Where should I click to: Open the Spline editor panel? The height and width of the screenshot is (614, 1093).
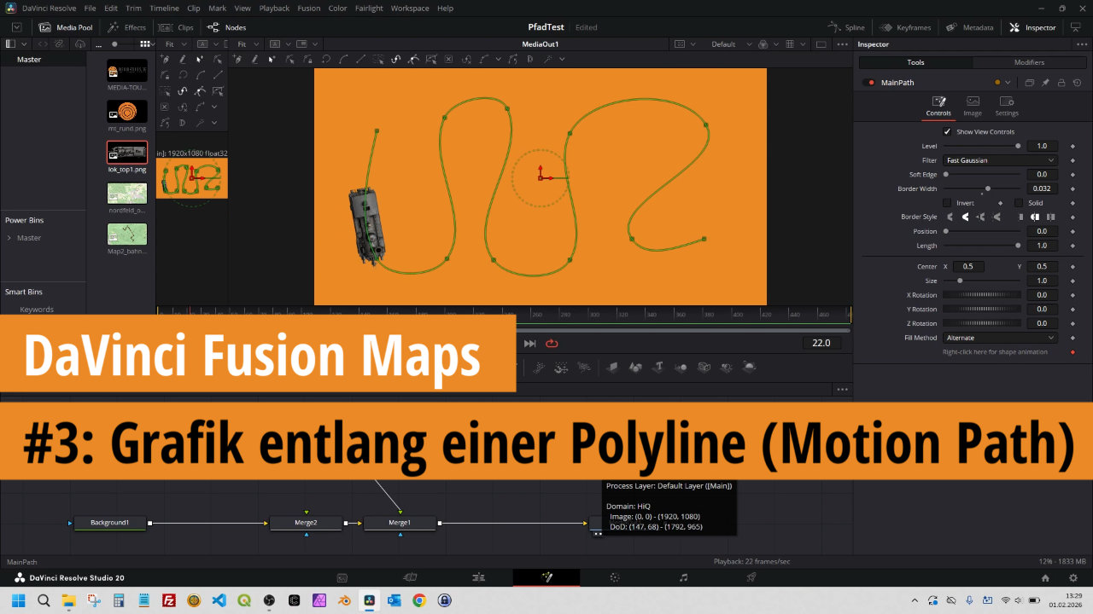point(846,27)
